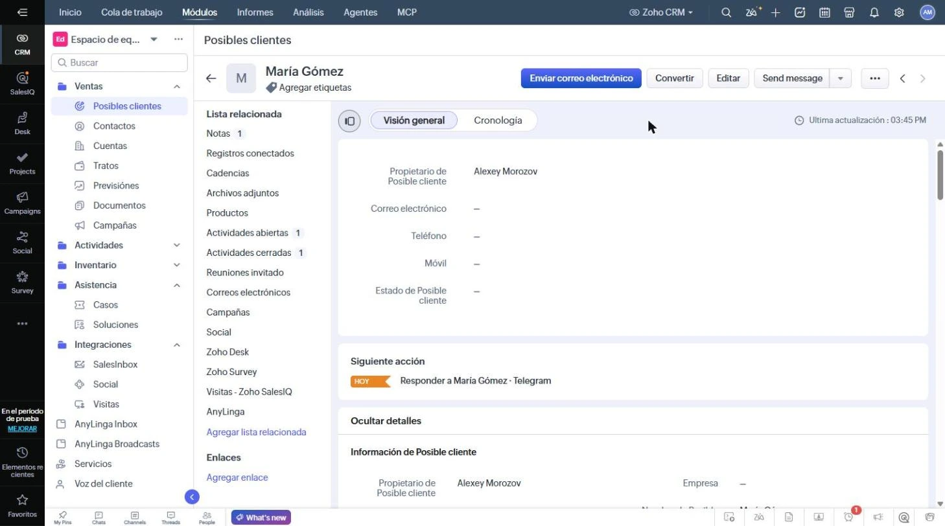
Task: Collapse the Integraciones folder
Action: click(x=176, y=345)
